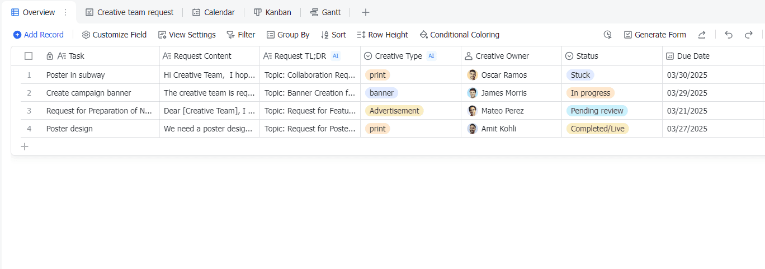This screenshot has width=765, height=269.
Task: Click the Add Record button
Action: coord(39,35)
